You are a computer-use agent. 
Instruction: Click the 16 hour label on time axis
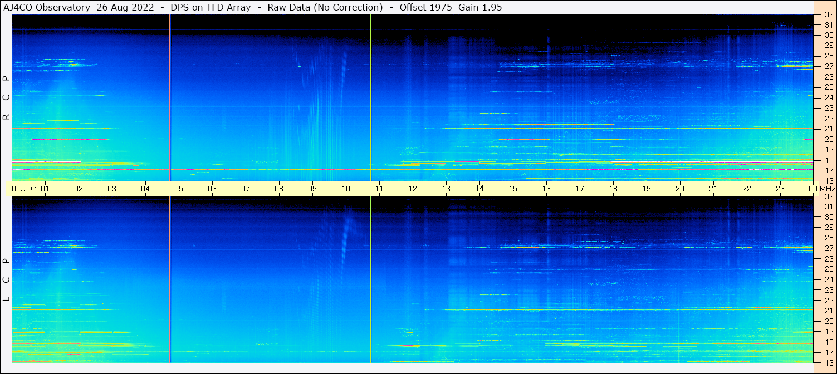(546, 189)
